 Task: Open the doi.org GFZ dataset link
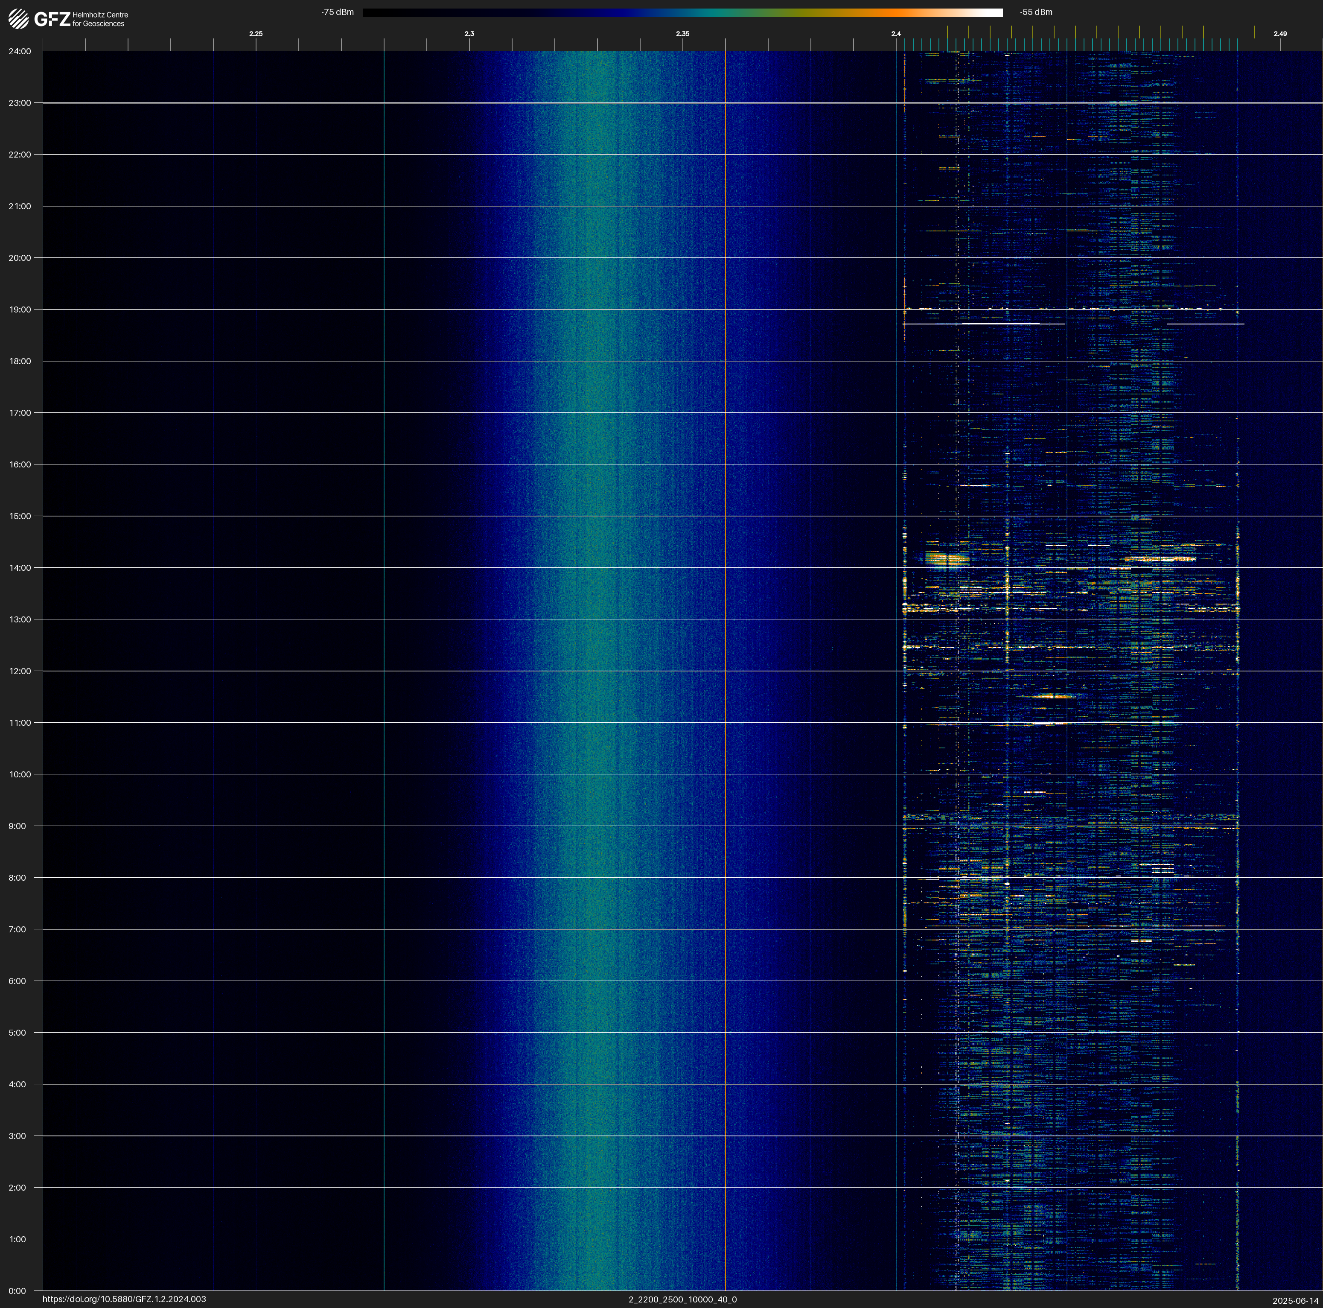(124, 1299)
